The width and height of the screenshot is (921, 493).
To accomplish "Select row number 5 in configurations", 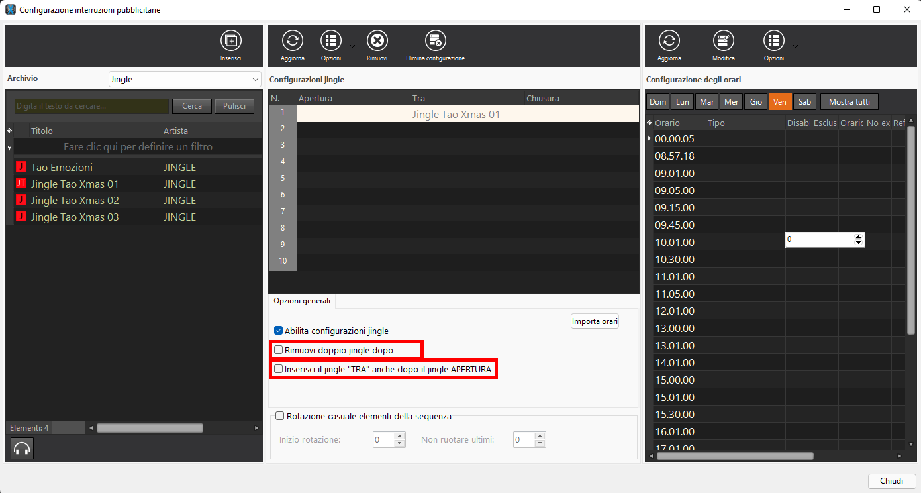I will [x=283, y=178].
